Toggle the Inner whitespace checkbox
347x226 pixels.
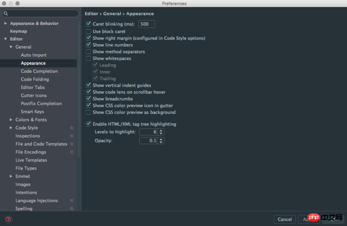[95, 71]
